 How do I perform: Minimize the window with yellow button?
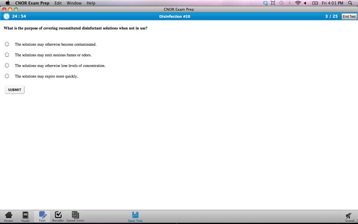10,9
